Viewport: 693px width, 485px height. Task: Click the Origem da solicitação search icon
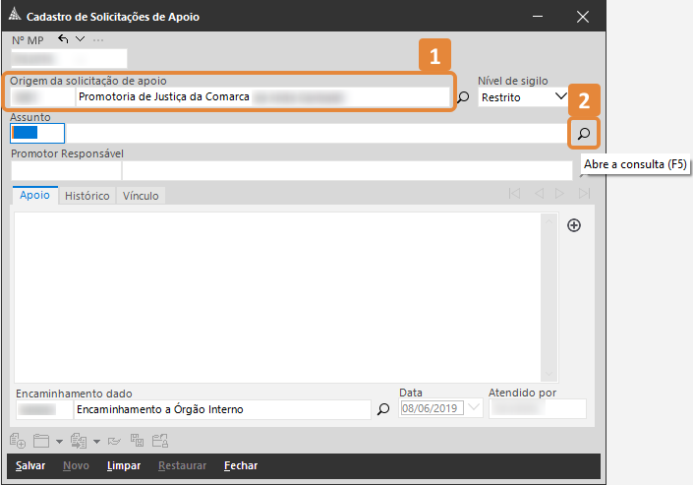pos(464,97)
